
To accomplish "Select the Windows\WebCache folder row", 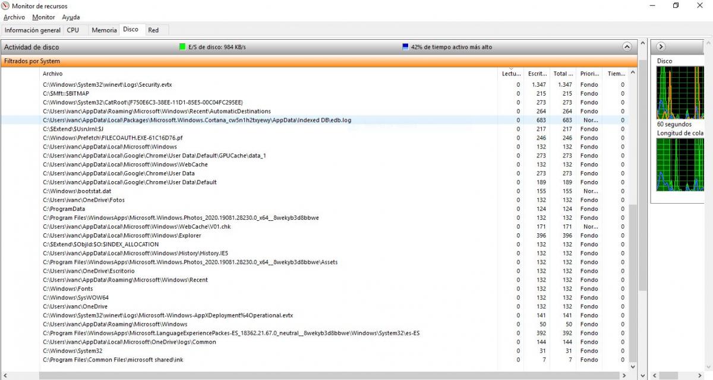I will tap(314, 164).
